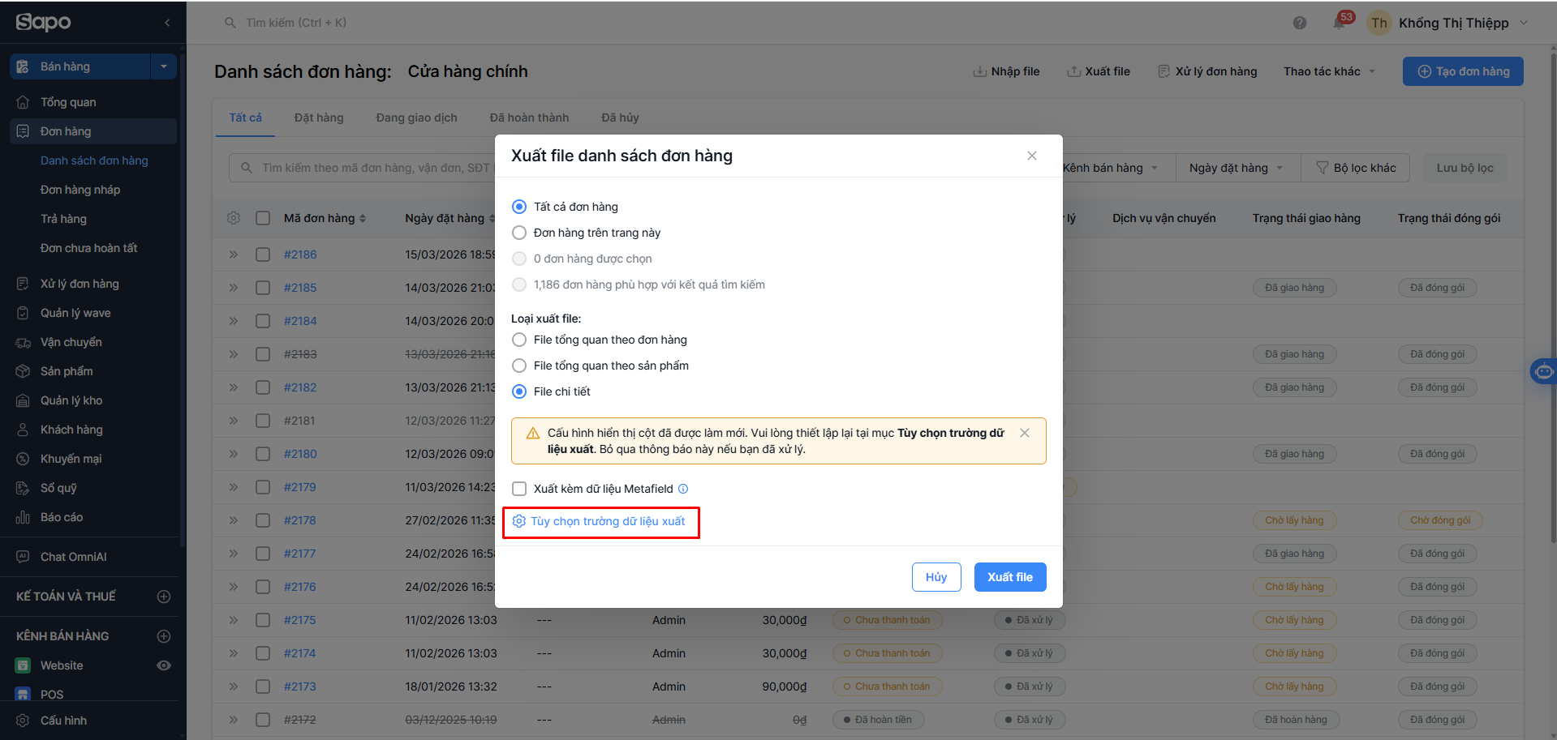
Task: Open 'Báo cáo' in sidebar menu
Action: click(62, 517)
